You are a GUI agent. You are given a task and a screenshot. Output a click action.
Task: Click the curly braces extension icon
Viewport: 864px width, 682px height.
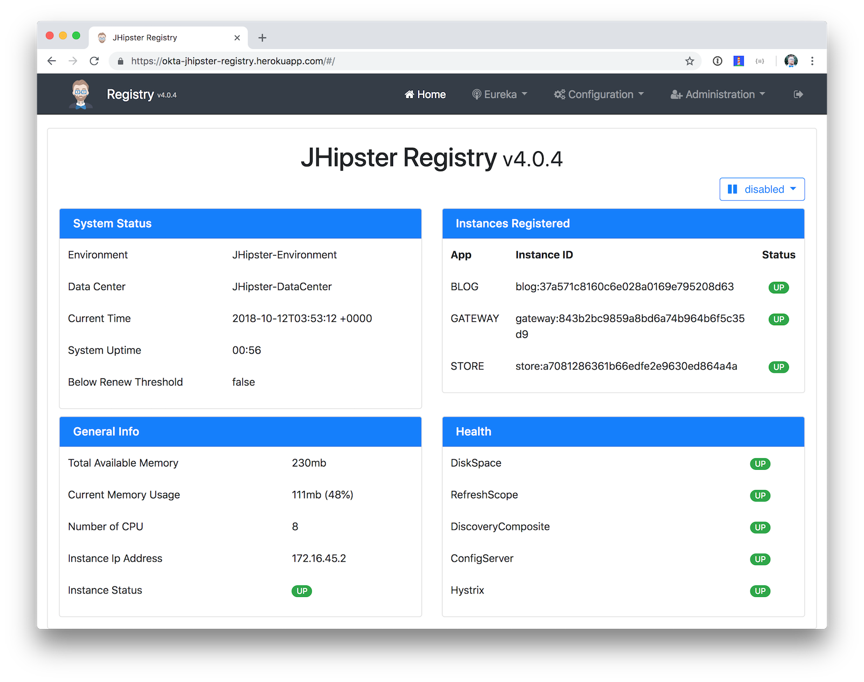(760, 61)
